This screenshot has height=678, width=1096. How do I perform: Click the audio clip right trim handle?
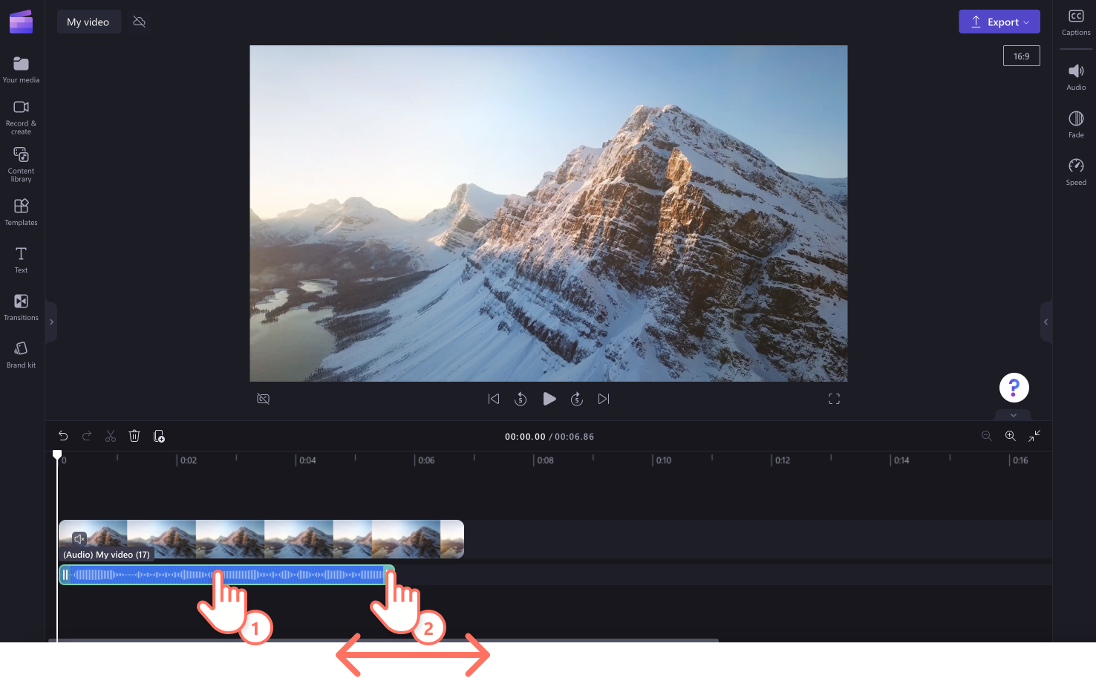coord(388,575)
